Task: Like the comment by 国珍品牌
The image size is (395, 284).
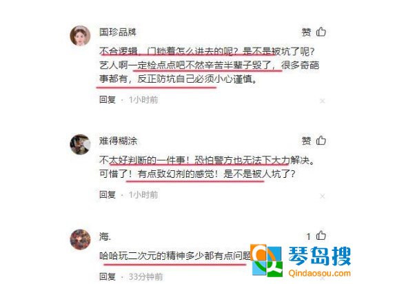Action: tap(321, 32)
